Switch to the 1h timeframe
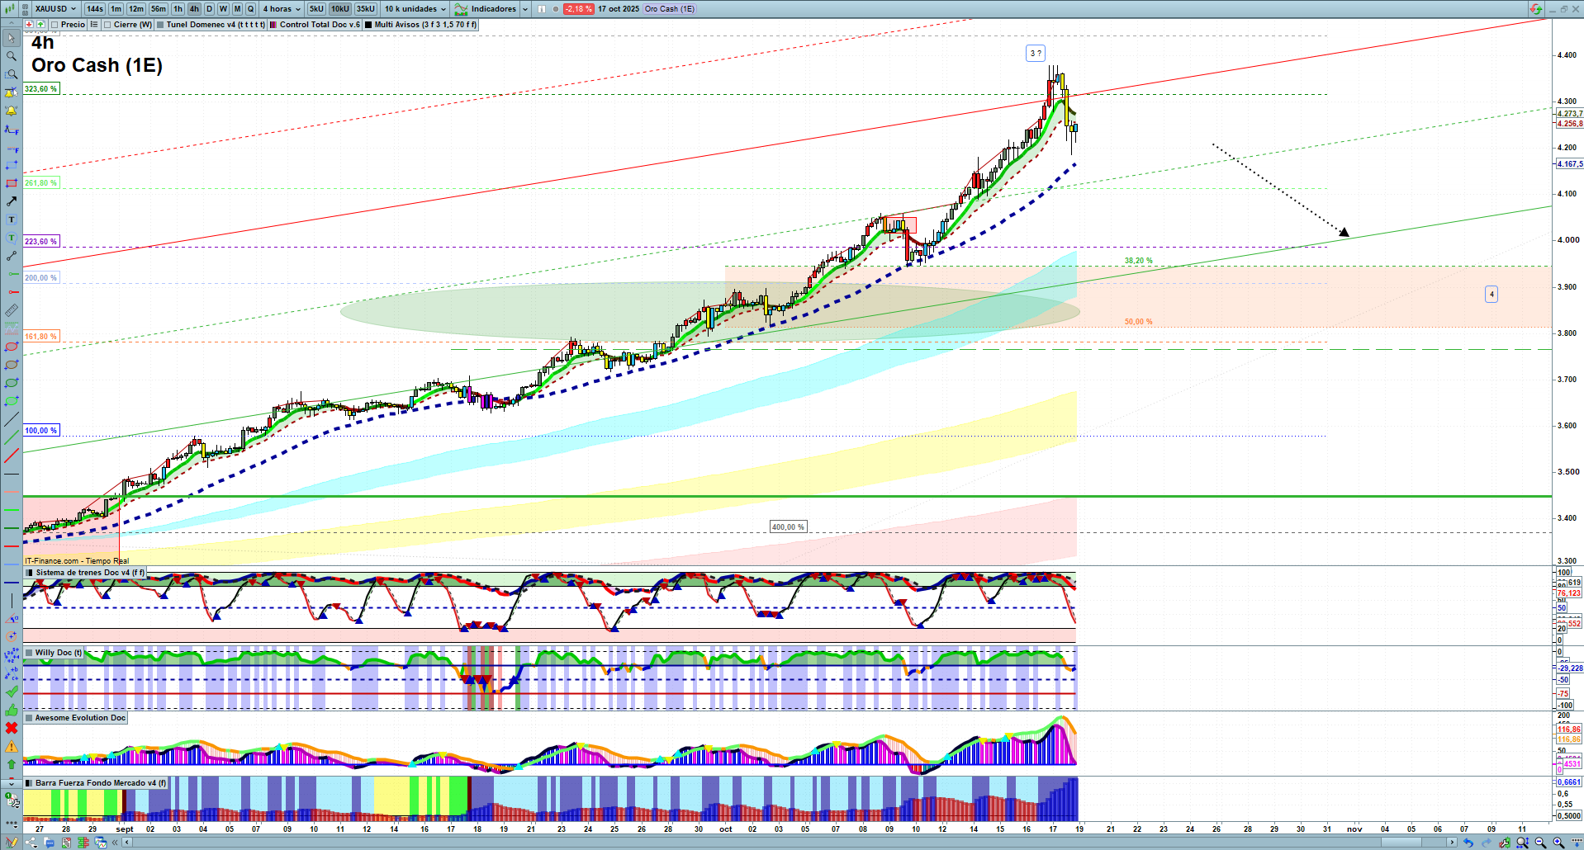1584x850 pixels. [178, 9]
